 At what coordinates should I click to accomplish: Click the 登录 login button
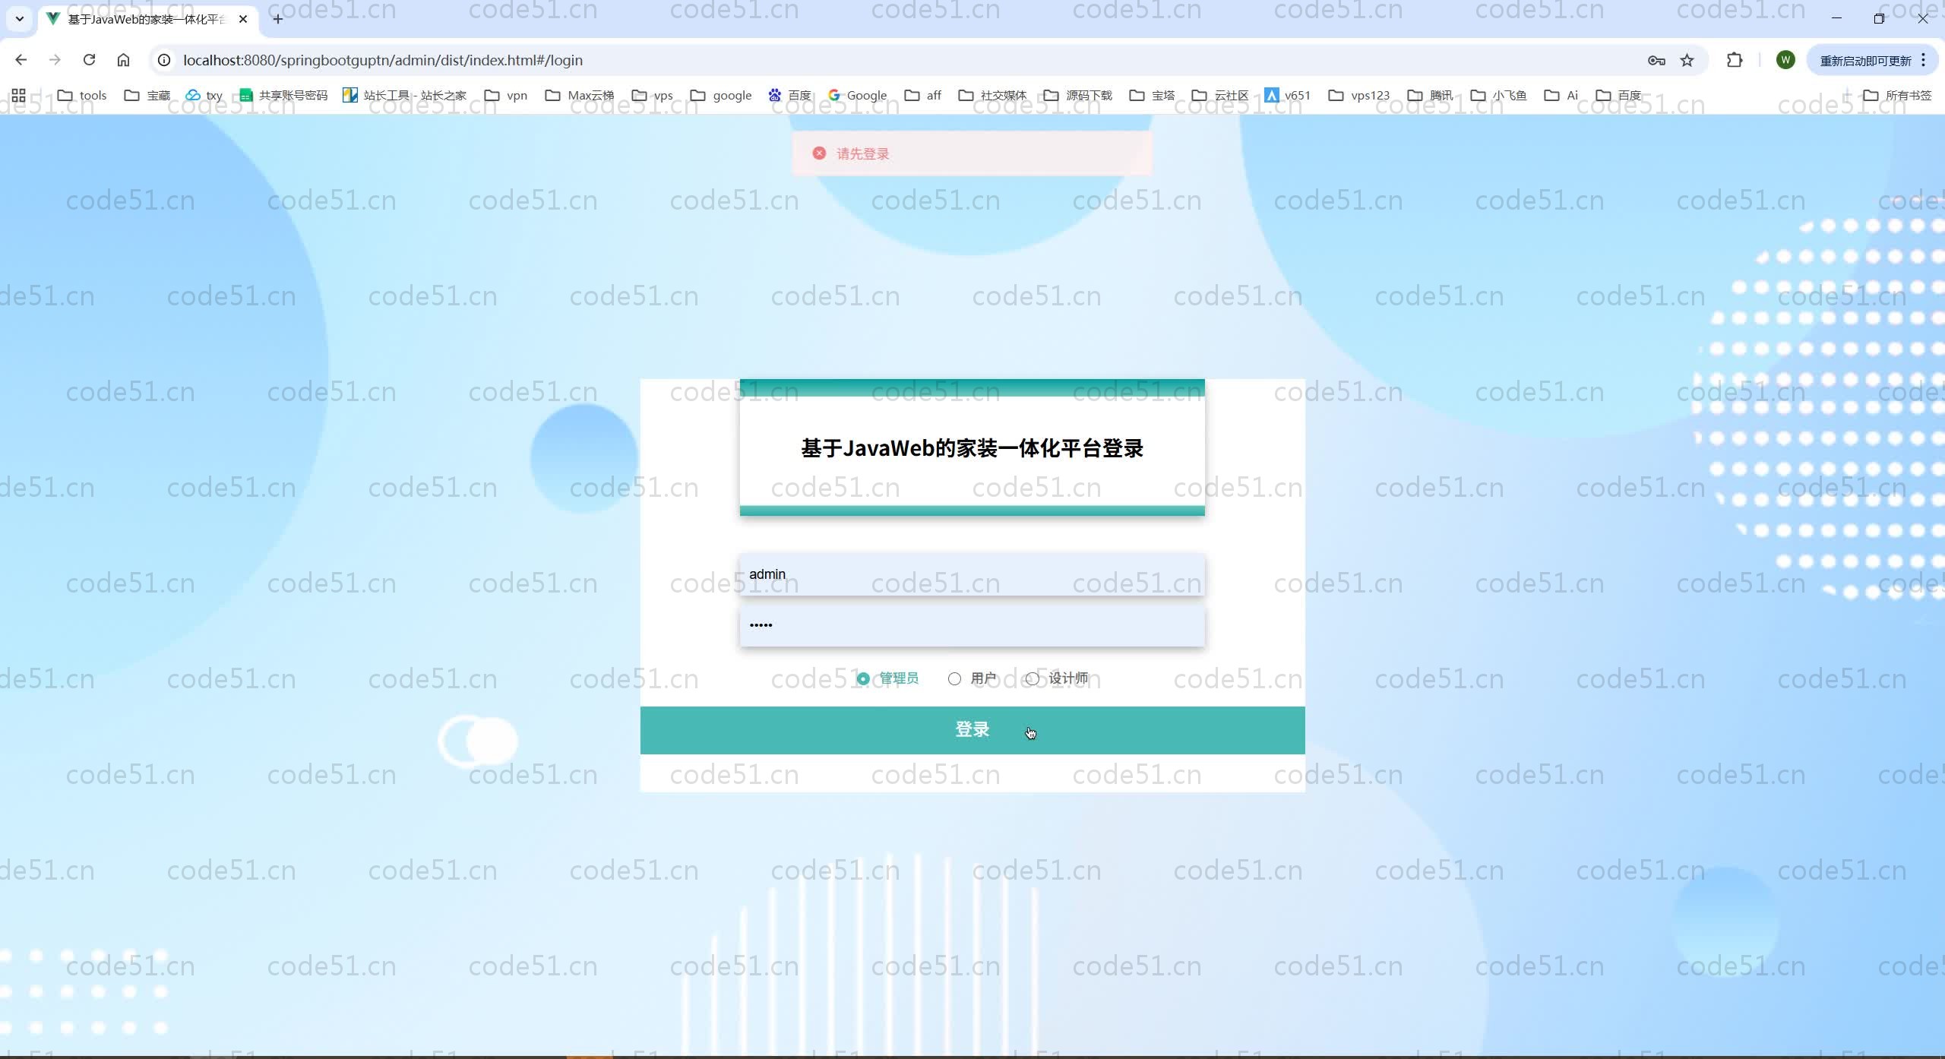point(972,729)
